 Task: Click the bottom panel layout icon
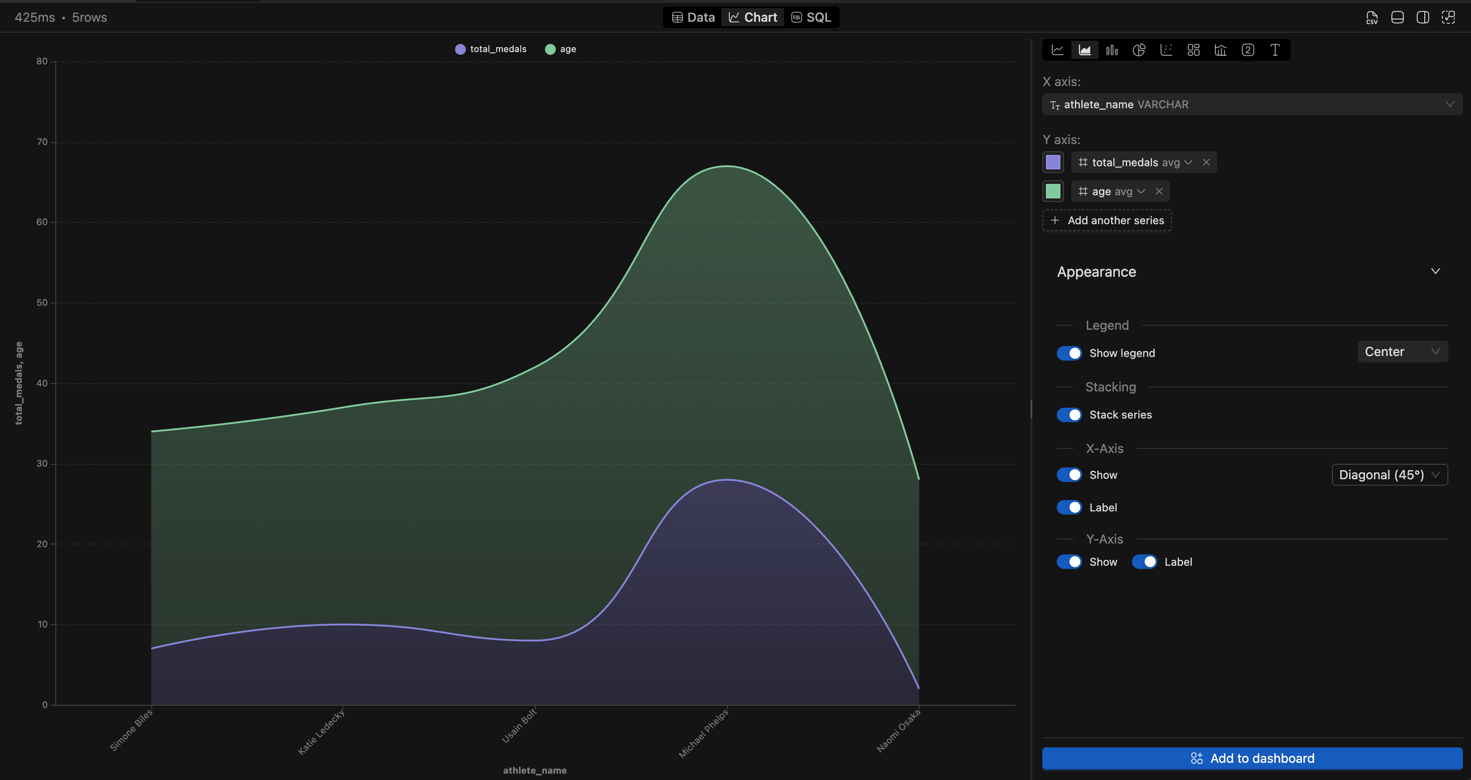(x=1397, y=17)
